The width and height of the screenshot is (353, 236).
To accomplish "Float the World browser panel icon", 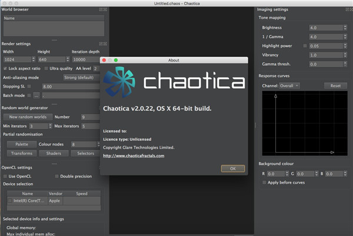I will 101,9.
